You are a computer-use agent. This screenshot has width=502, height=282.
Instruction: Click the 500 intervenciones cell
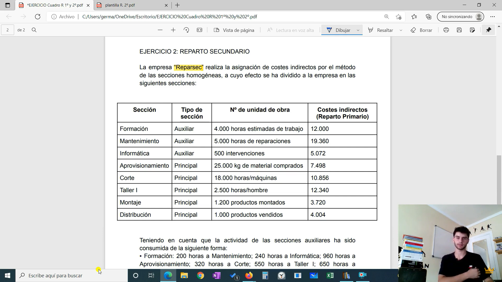[x=260, y=153]
